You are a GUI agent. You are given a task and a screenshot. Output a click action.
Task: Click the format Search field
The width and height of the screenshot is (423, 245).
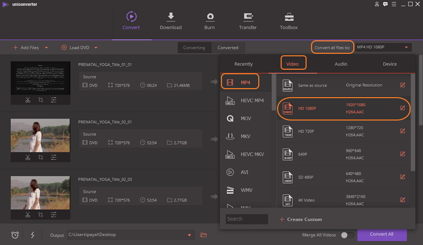coord(247,219)
